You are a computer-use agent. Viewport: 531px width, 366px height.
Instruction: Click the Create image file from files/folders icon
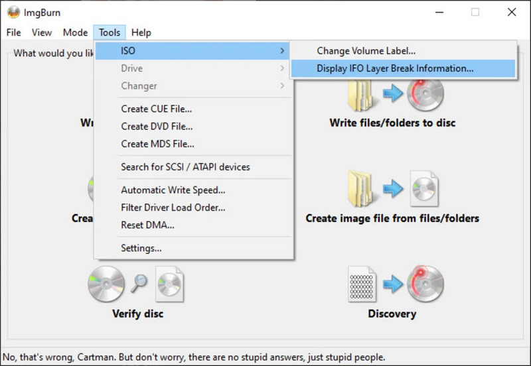pos(392,188)
